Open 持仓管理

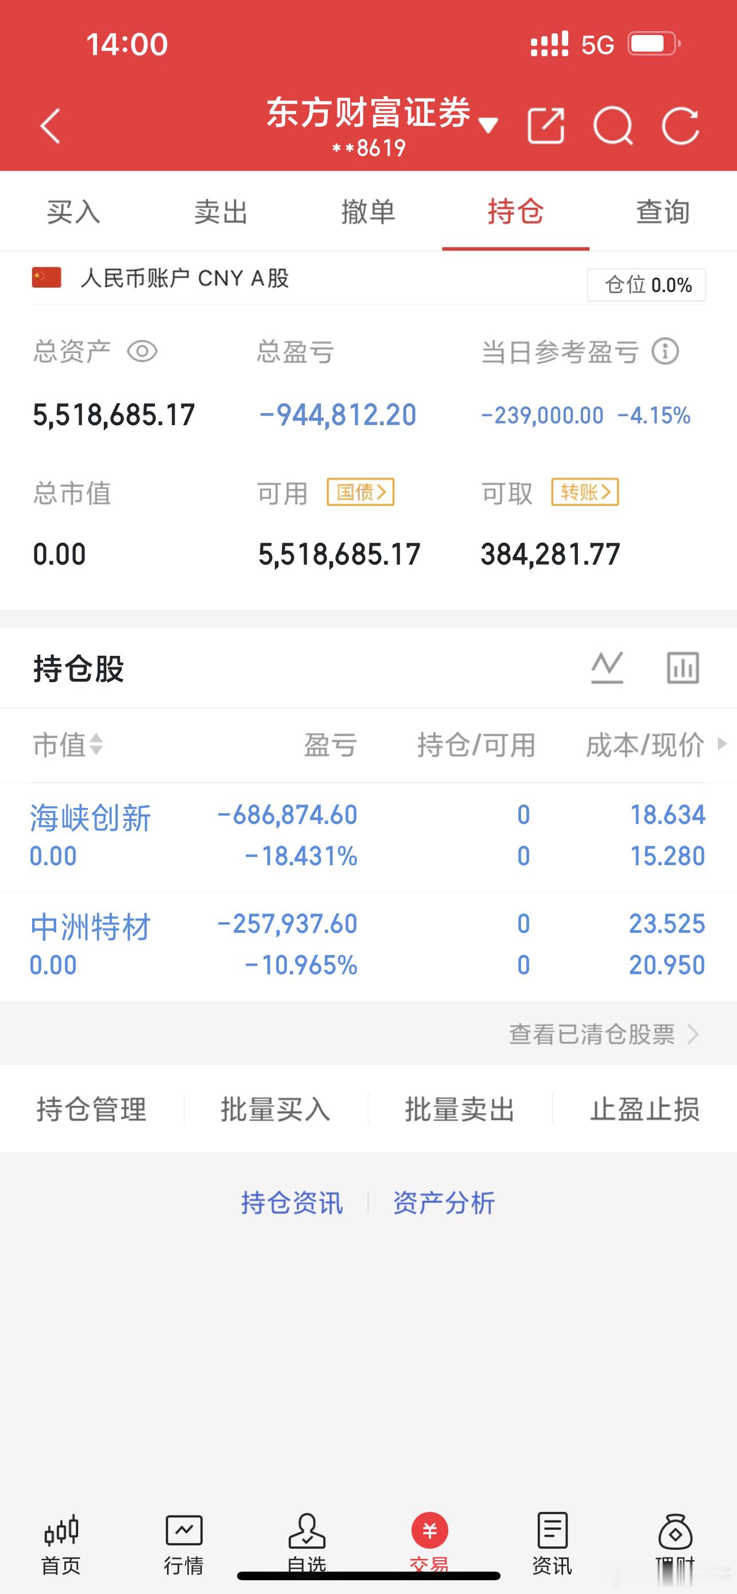pyautogui.click(x=92, y=1109)
